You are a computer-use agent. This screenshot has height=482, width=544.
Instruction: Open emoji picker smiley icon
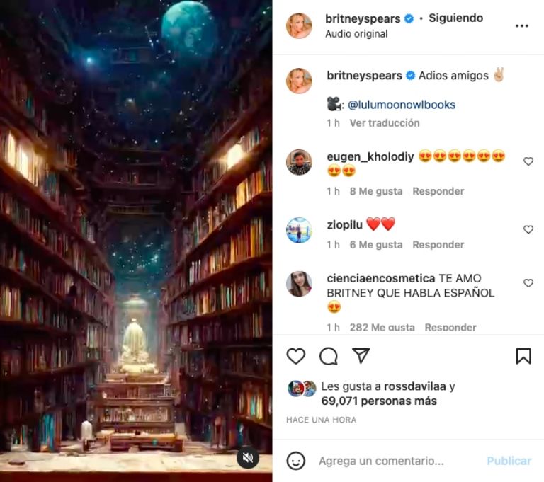295,461
